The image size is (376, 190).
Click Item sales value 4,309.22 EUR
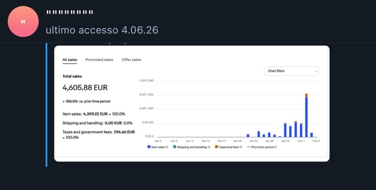95,114
